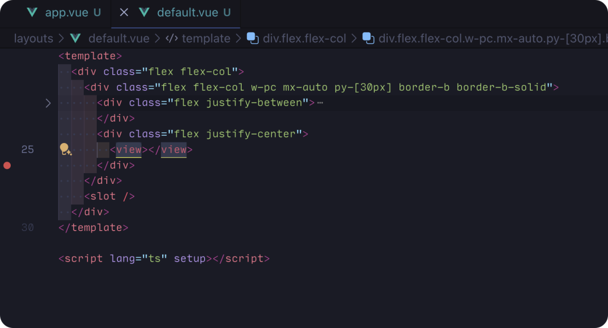This screenshot has width=608, height=328.
Task: Place cursor on the opening view tag
Action: (129, 149)
